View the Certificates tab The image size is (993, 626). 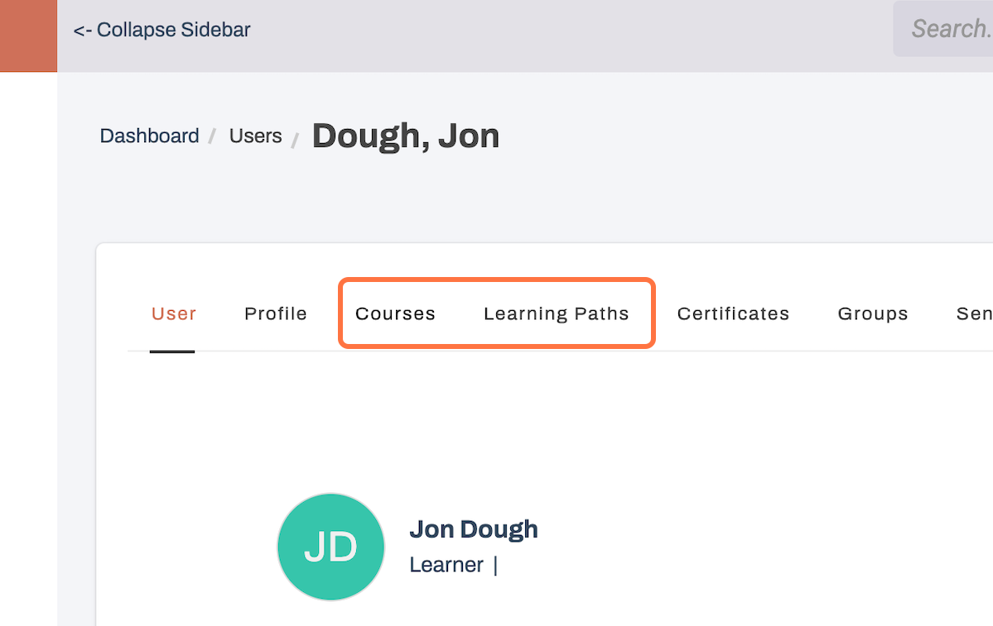pos(733,313)
